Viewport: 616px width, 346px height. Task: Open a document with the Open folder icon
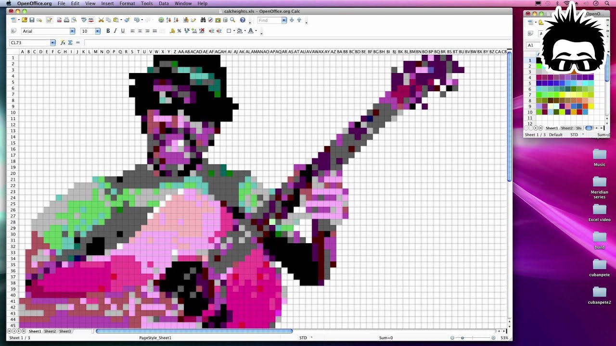coord(24,20)
